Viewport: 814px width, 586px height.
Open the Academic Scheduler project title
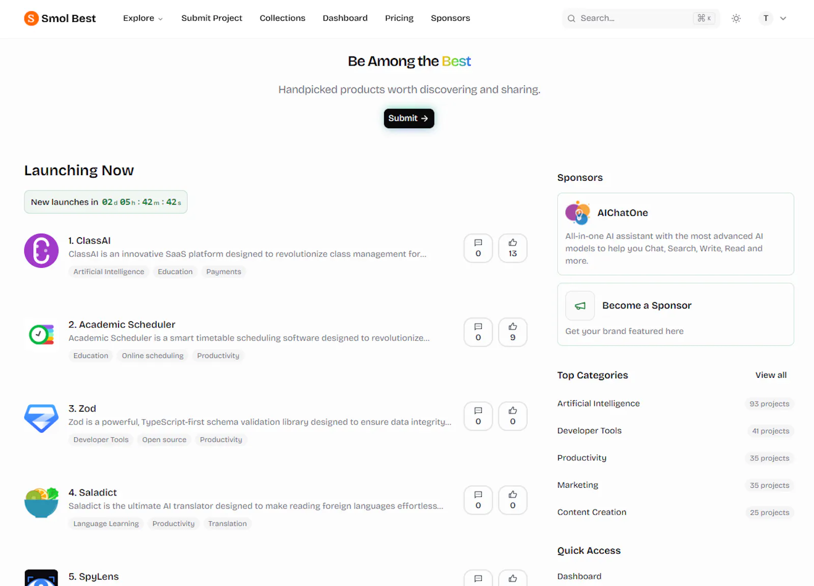[x=122, y=325]
